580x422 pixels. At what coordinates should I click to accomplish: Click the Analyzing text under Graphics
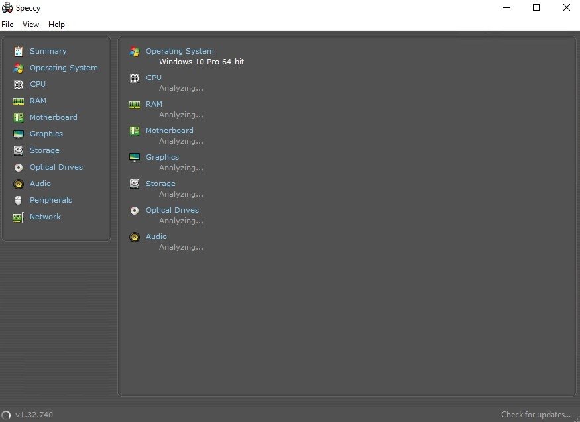click(x=181, y=168)
